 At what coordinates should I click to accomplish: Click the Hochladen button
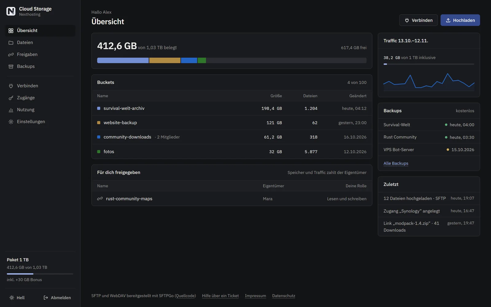[460, 20]
